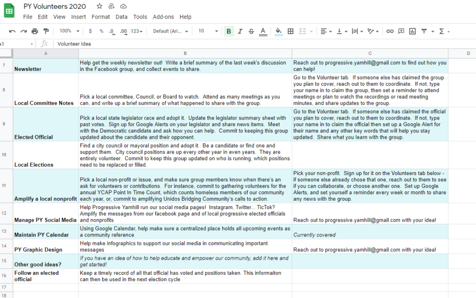Star this spreadsheet document

(x=99, y=6)
